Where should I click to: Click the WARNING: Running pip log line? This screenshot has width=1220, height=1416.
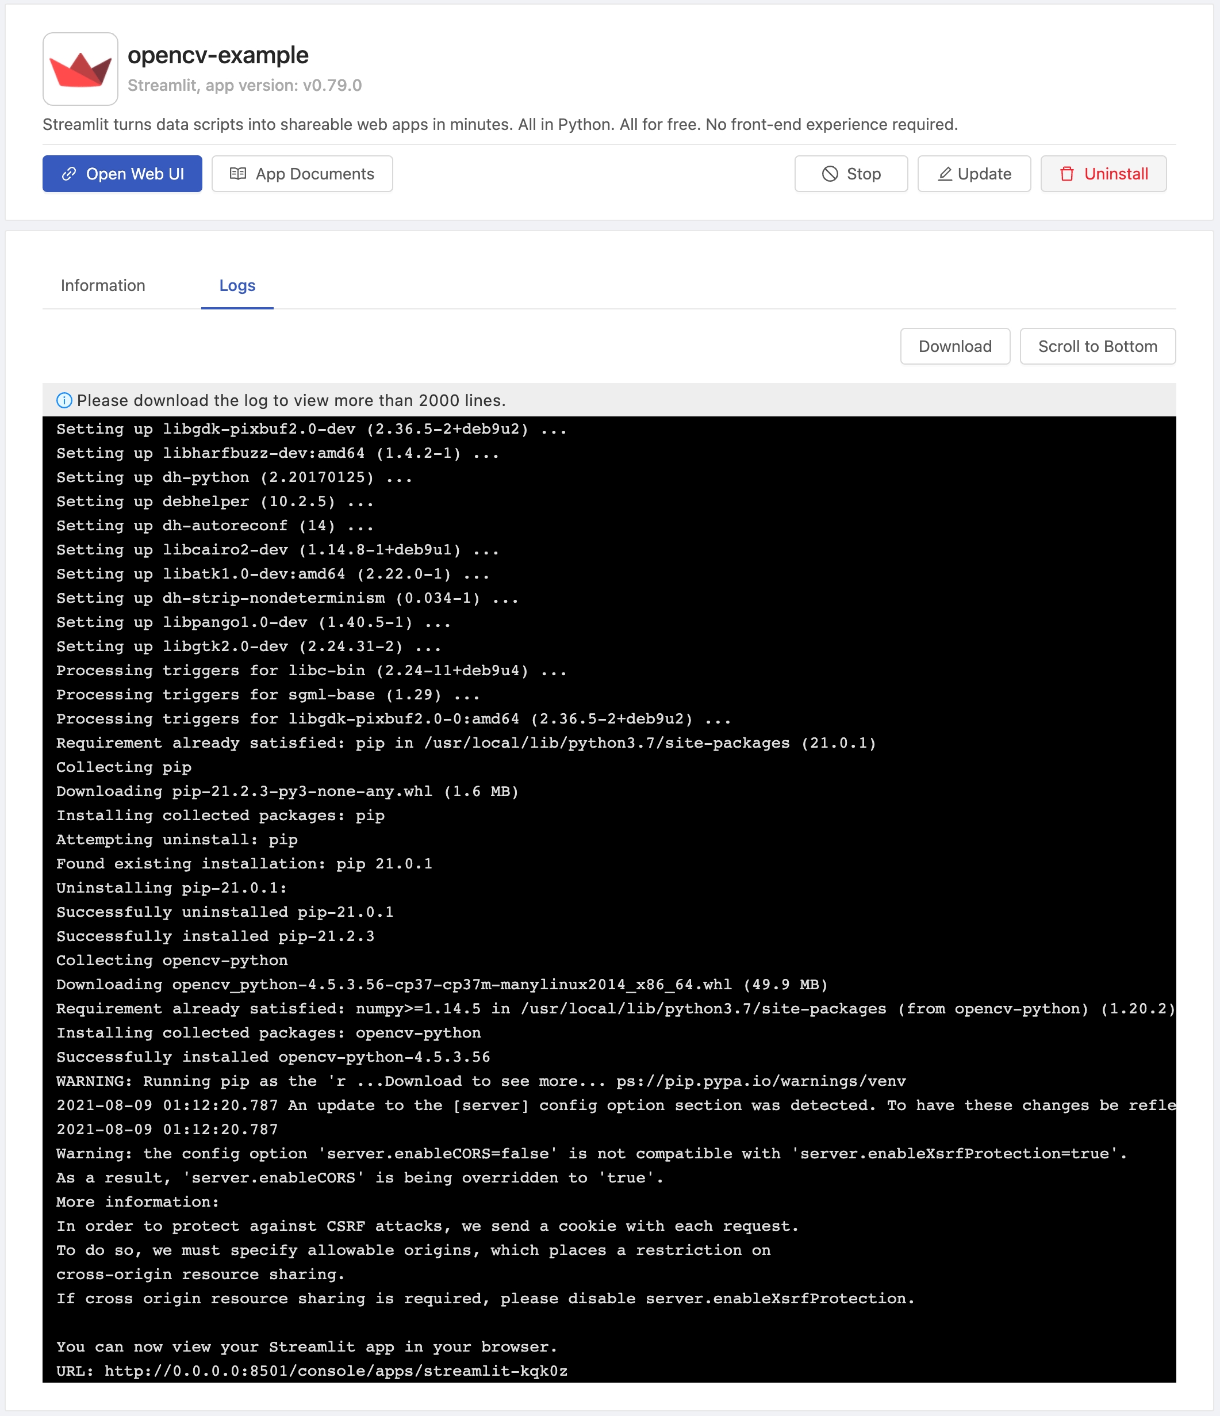tap(481, 1081)
